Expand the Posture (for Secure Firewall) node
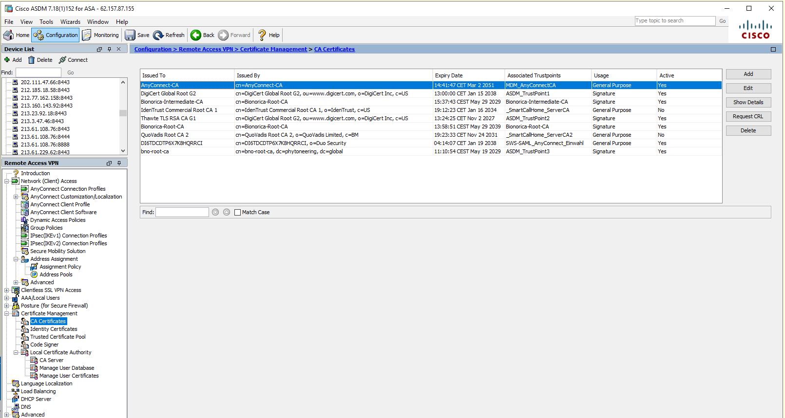 pyautogui.click(x=7, y=306)
